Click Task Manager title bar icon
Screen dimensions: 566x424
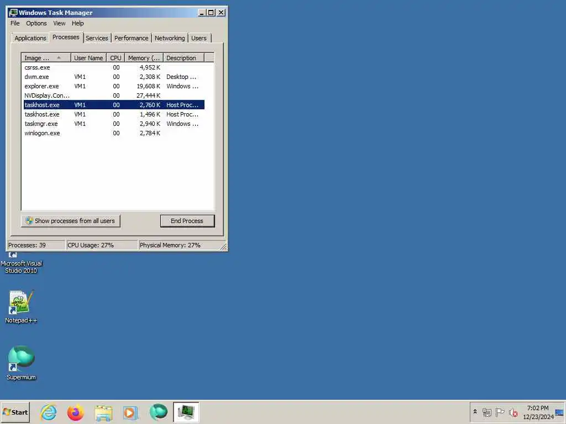click(x=13, y=13)
